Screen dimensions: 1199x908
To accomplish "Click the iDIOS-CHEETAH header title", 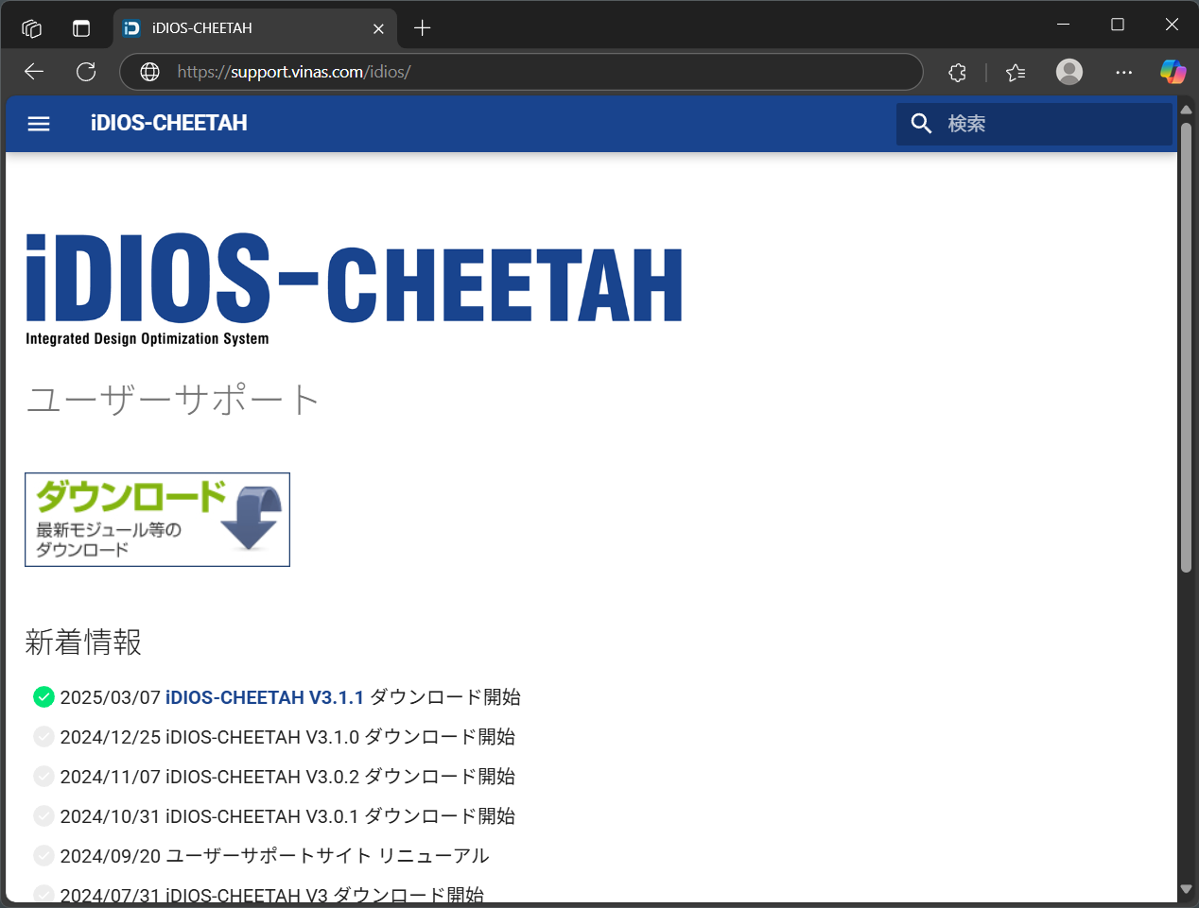I will 169,123.
